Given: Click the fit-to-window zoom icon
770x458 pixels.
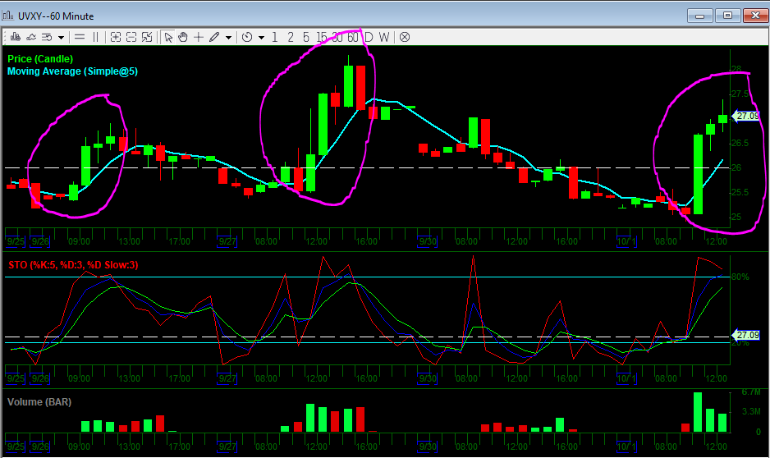Looking at the screenshot, I should point(147,37).
